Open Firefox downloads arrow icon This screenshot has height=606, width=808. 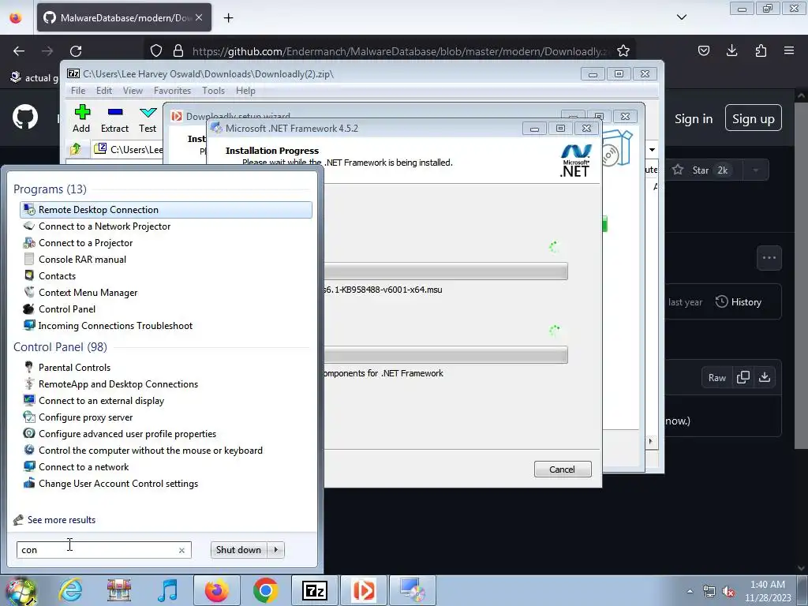(731, 50)
